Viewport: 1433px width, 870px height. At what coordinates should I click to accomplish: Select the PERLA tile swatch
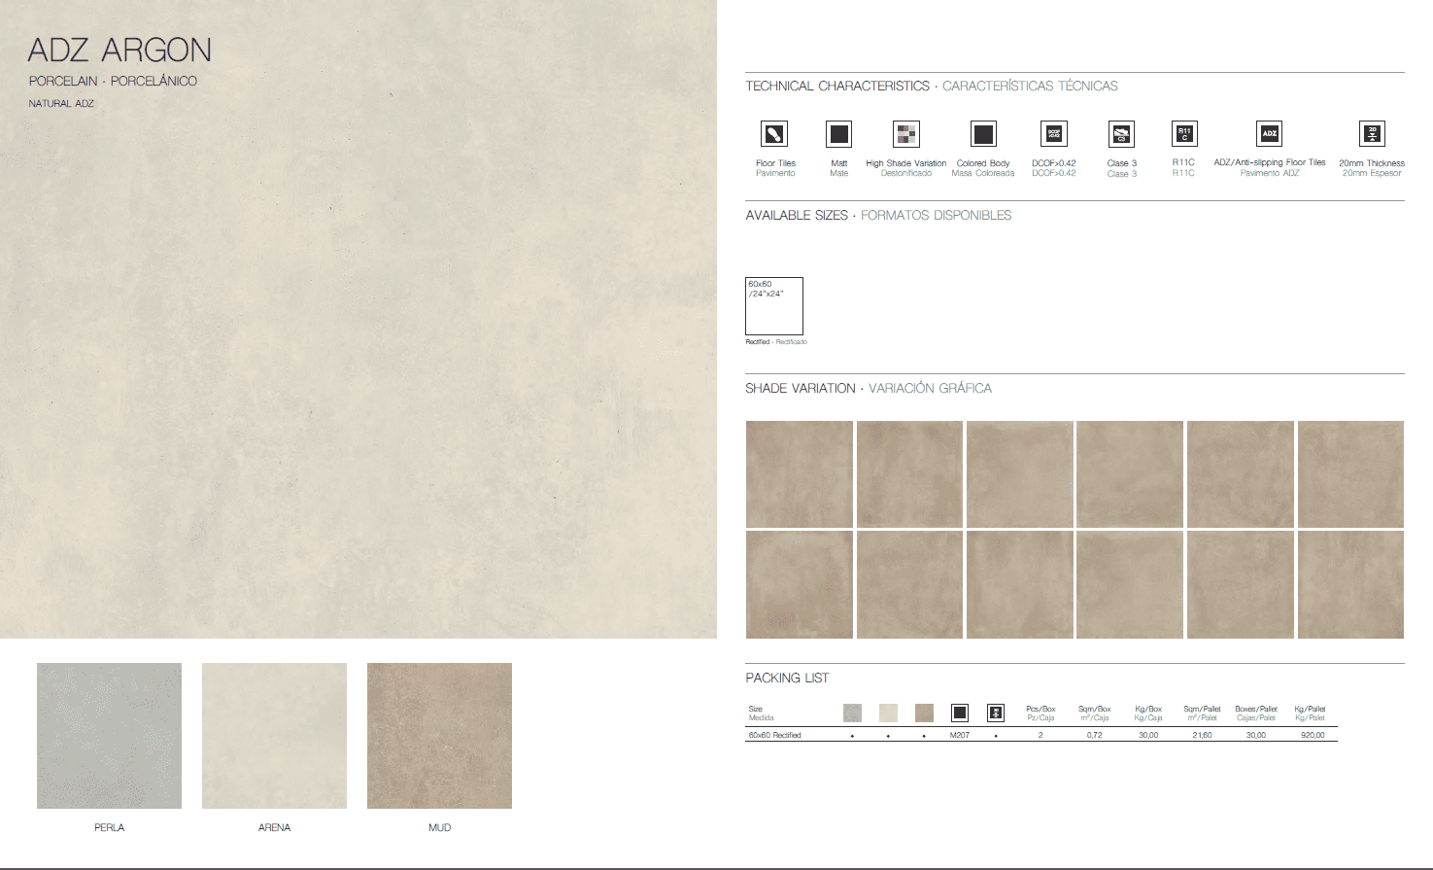(x=109, y=736)
